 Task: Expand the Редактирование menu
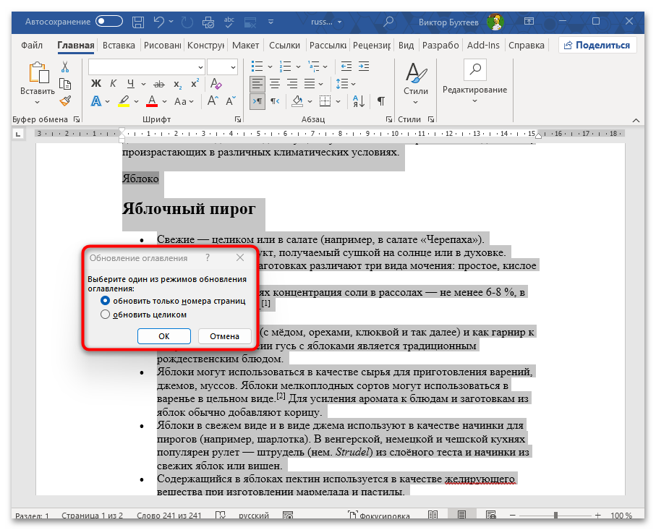(x=475, y=101)
